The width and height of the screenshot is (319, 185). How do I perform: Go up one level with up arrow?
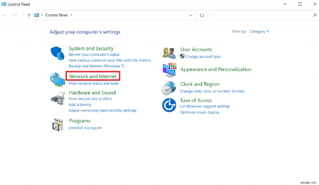29,15
